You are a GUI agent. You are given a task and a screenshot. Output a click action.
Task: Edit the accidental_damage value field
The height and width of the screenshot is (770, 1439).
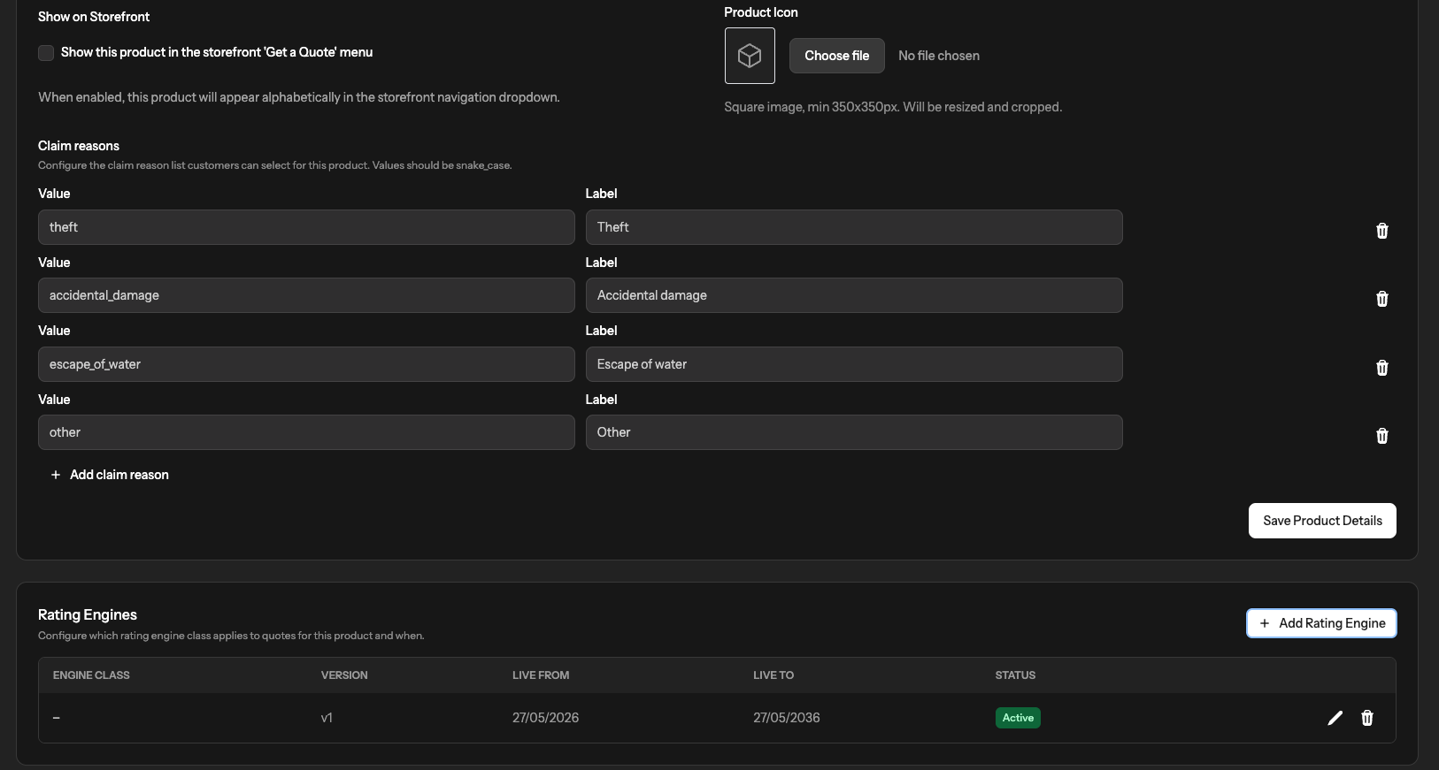point(306,295)
